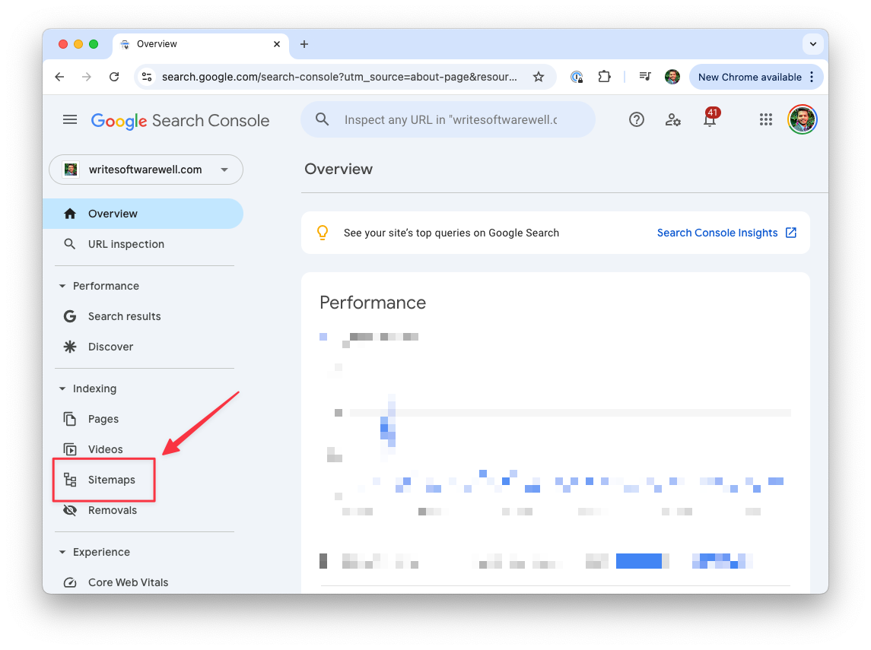The height and width of the screenshot is (650, 871).
Task: Click "See your site's top queries" text
Action: [451, 233]
